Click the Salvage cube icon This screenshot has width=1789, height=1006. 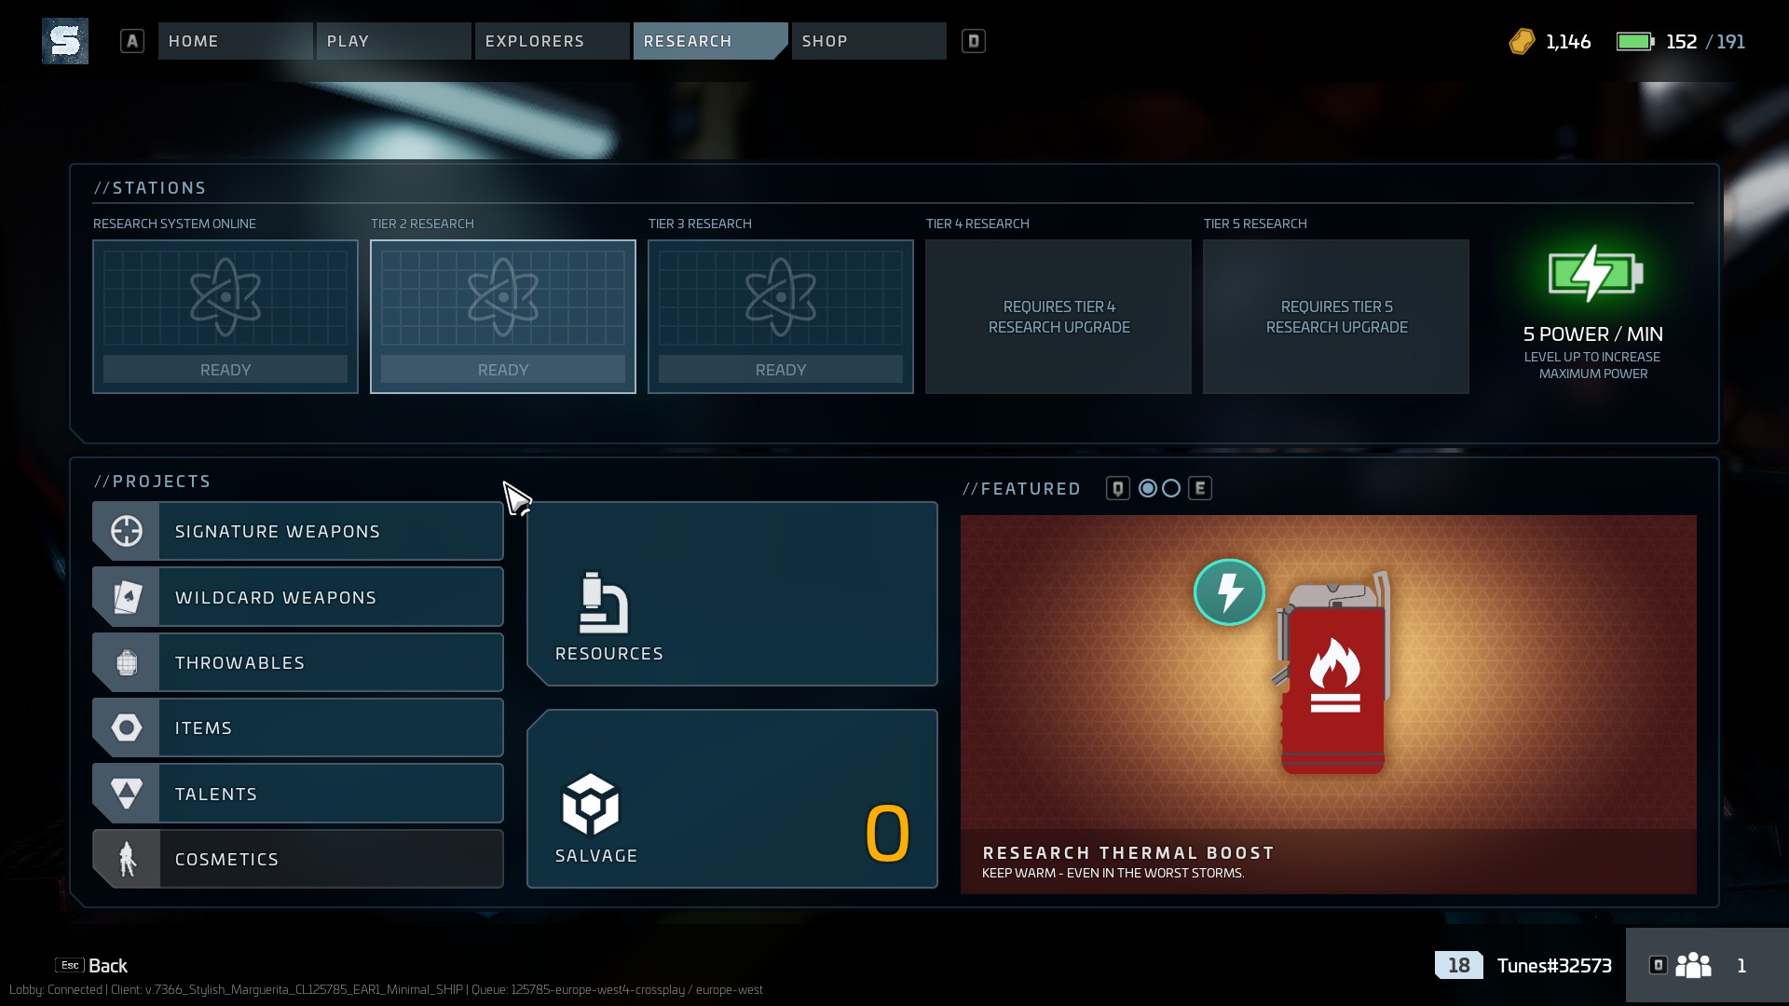point(590,805)
